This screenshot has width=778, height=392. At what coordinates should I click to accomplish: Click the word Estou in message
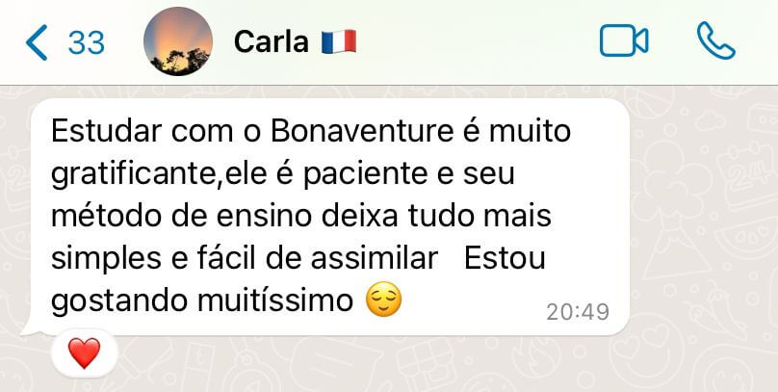point(505,258)
